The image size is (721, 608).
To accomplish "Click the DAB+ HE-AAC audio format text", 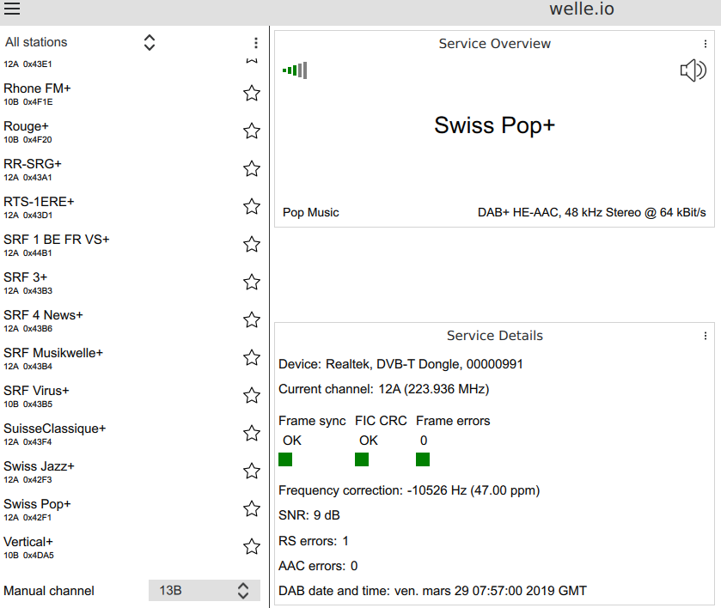I will click(x=592, y=212).
